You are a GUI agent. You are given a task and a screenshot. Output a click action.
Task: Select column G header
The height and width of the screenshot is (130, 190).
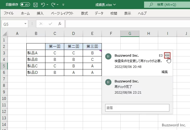(x=130, y=34)
